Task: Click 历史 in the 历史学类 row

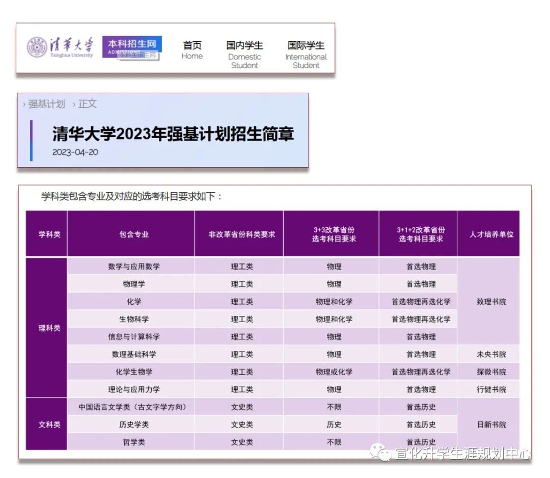Action: [x=331, y=424]
